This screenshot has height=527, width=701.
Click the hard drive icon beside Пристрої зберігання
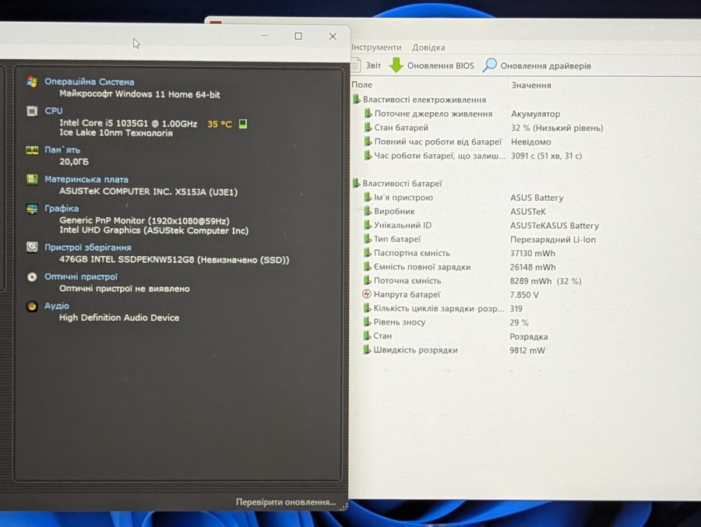[x=32, y=247]
